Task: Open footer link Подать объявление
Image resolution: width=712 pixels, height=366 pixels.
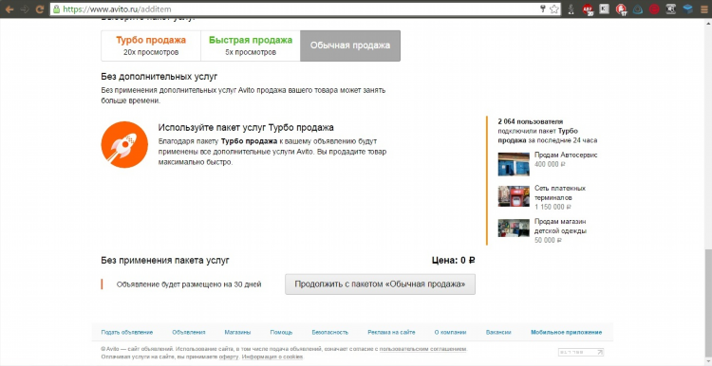Action: [x=127, y=332]
